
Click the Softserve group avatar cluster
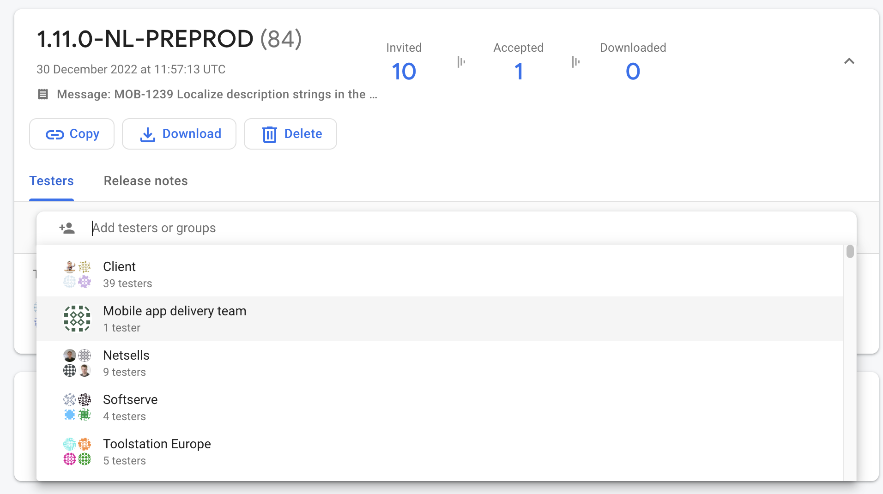pyautogui.click(x=77, y=407)
